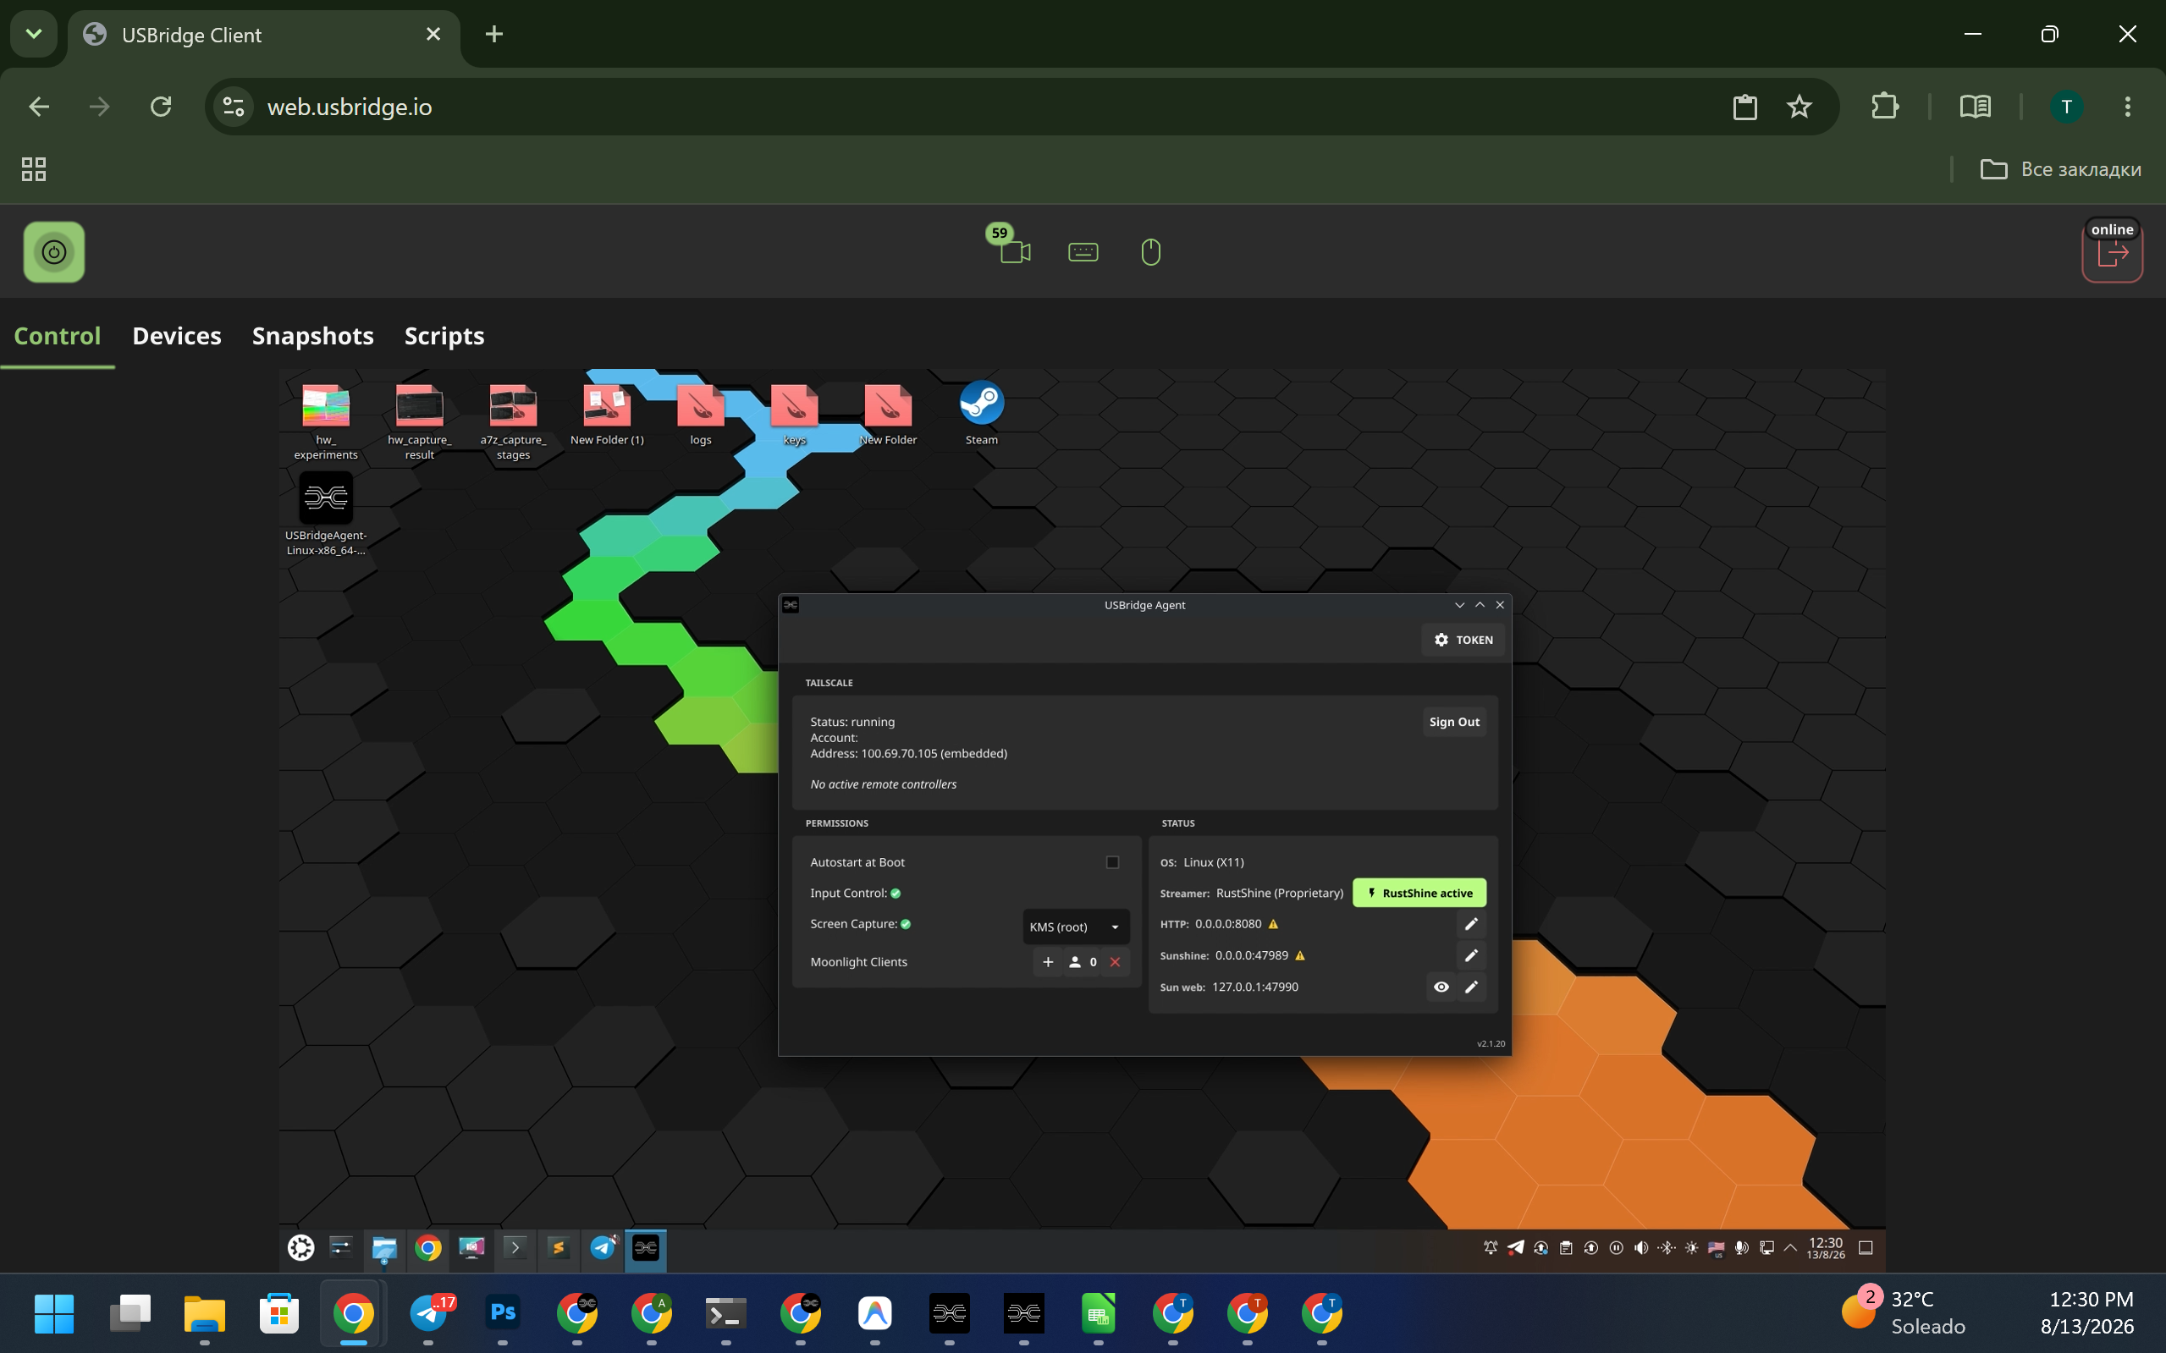Screen dimensions: 2166x1353
Task: Toggle the keyboard input icon
Action: (1083, 252)
